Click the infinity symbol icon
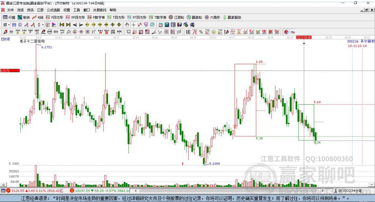Image resolution: width=375 pixels, height=202 pixels. 293,32
